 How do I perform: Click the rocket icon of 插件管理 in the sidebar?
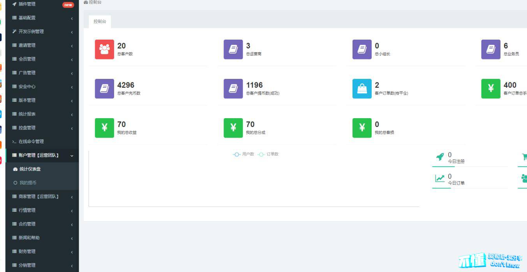(14, 4)
